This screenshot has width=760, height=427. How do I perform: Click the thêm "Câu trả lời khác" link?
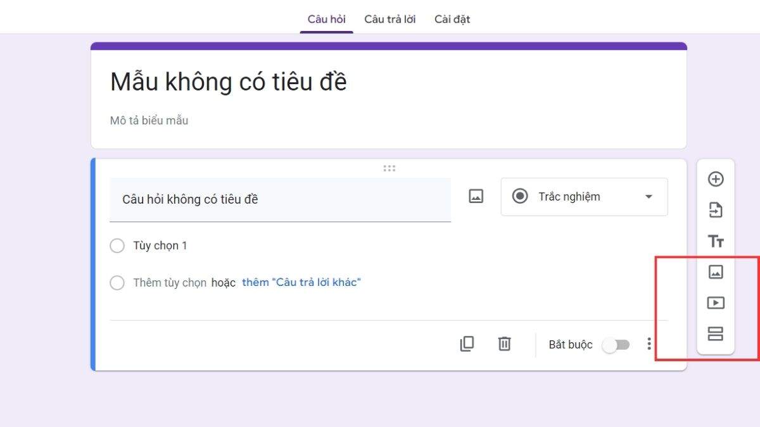pyautogui.click(x=301, y=283)
